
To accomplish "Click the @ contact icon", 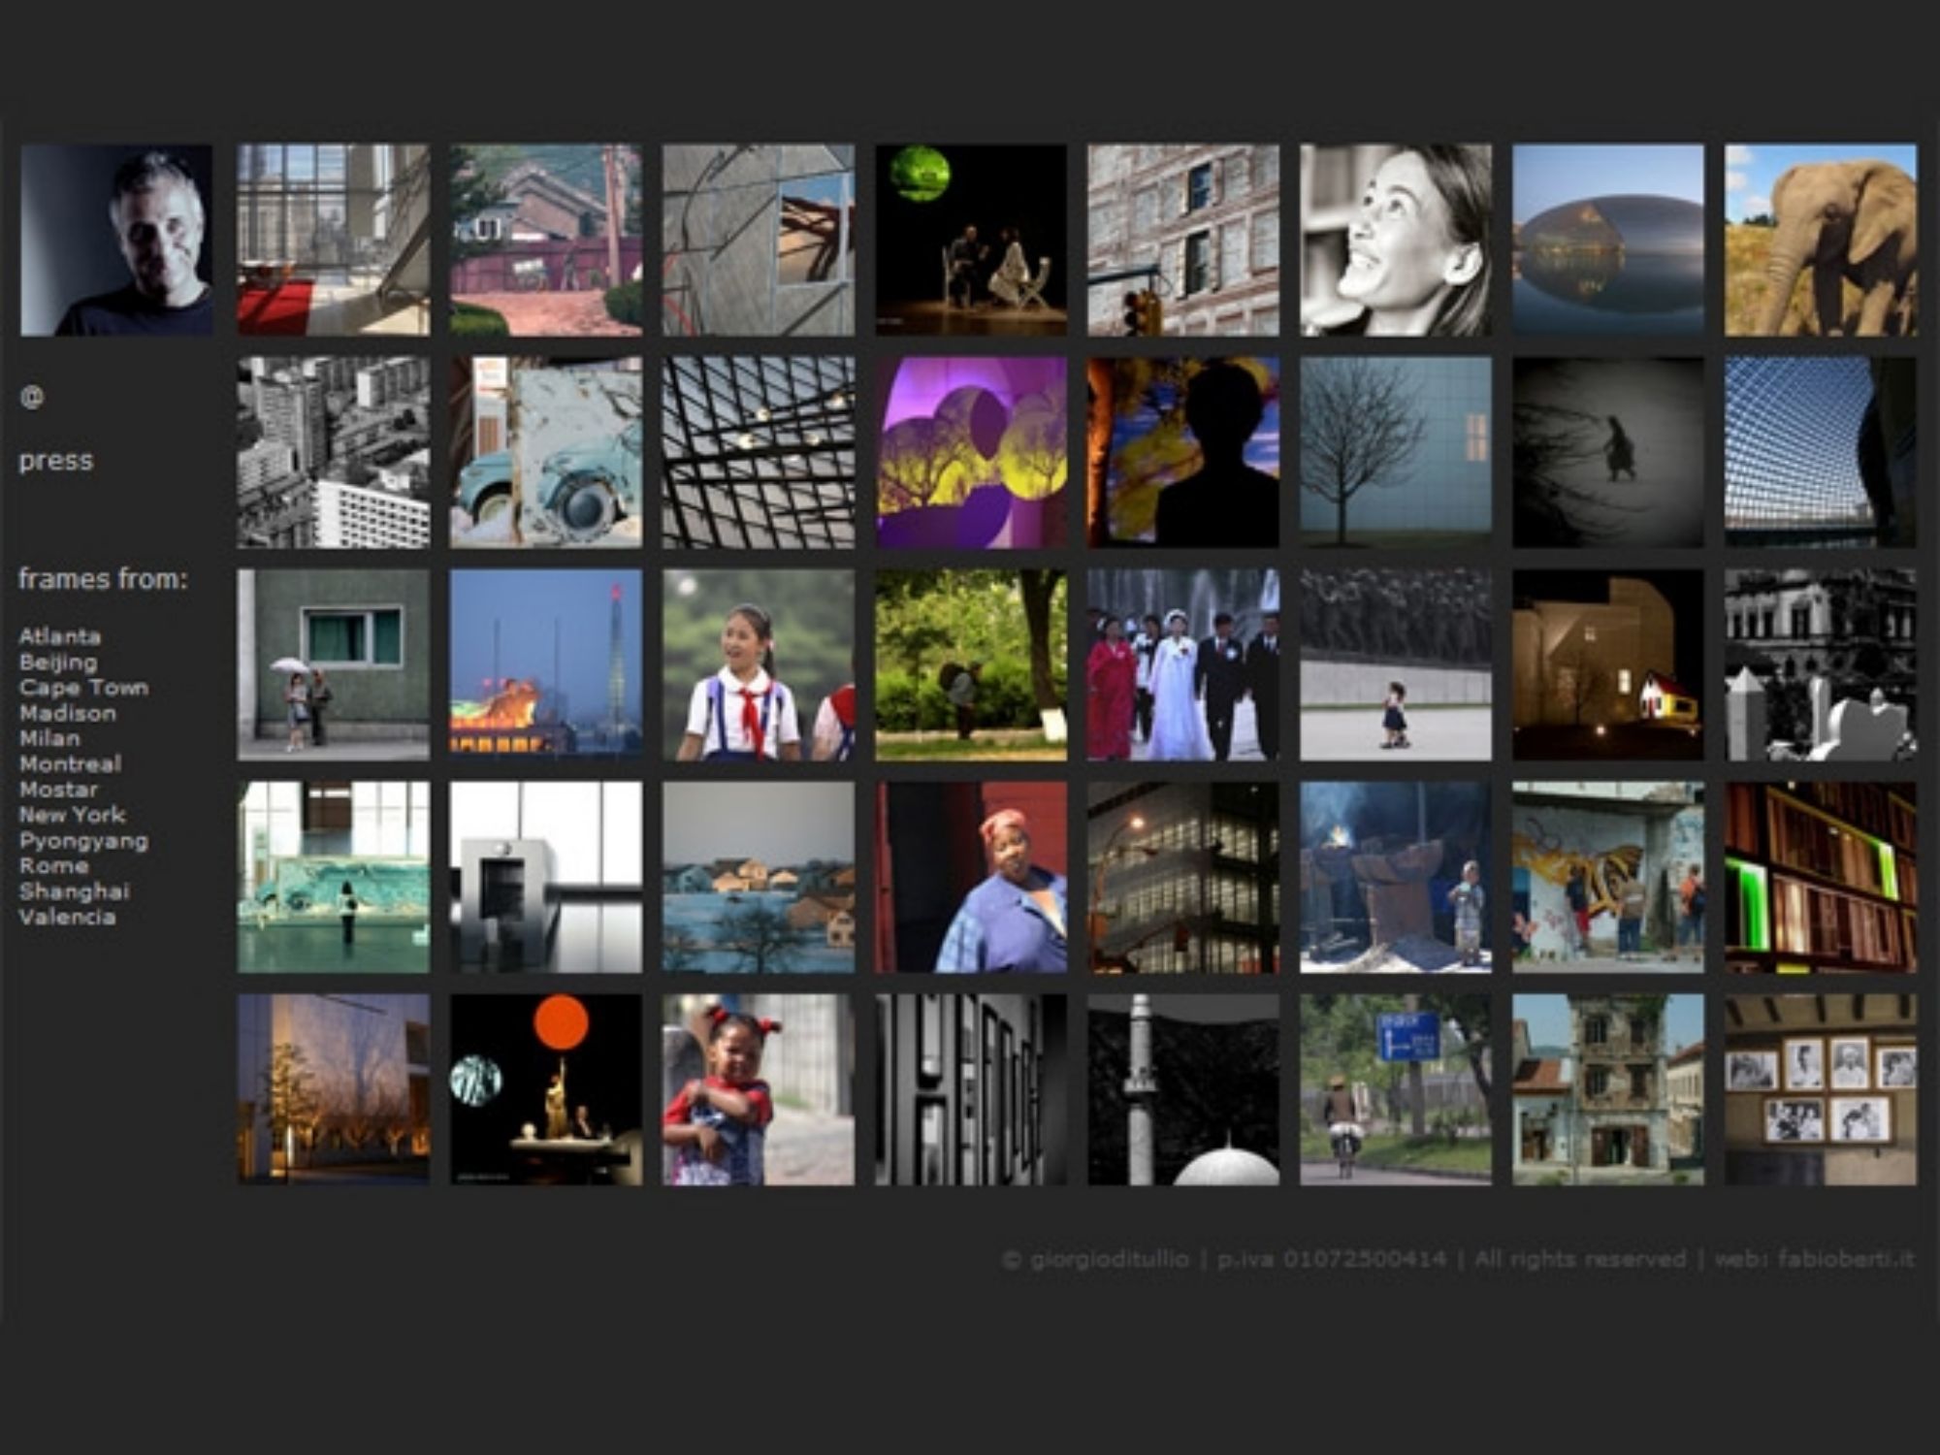I will [32, 397].
